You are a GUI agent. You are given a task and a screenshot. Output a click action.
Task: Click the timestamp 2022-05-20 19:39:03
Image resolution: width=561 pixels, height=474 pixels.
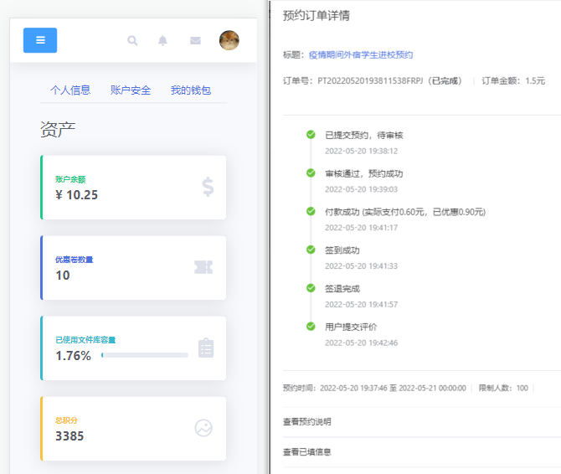pos(362,189)
